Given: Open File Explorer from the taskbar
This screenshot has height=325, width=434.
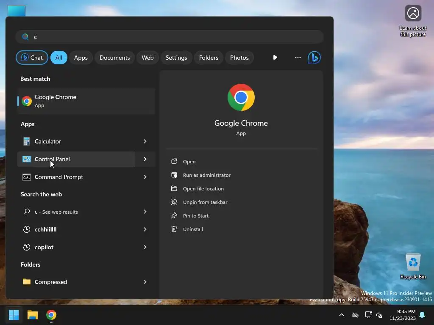Looking at the screenshot, I should click(x=32, y=315).
